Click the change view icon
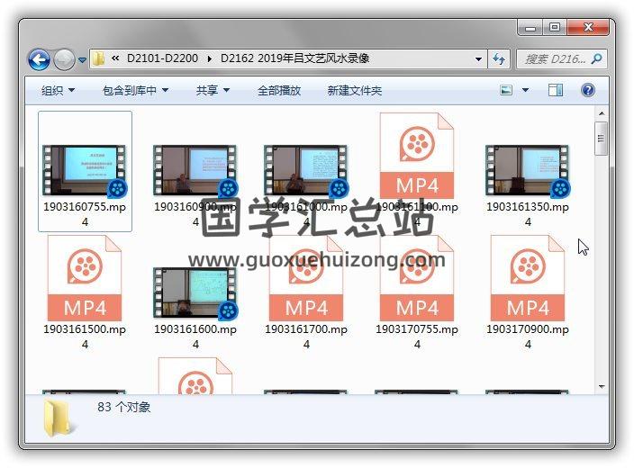 coord(506,90)
